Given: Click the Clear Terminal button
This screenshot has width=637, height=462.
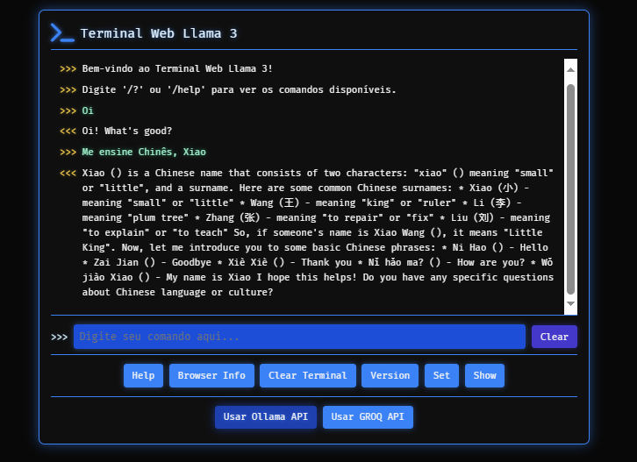Looking at the screenshot, I should pos(308,375).
